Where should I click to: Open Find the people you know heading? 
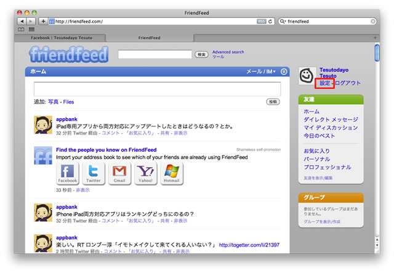[107, 150]
